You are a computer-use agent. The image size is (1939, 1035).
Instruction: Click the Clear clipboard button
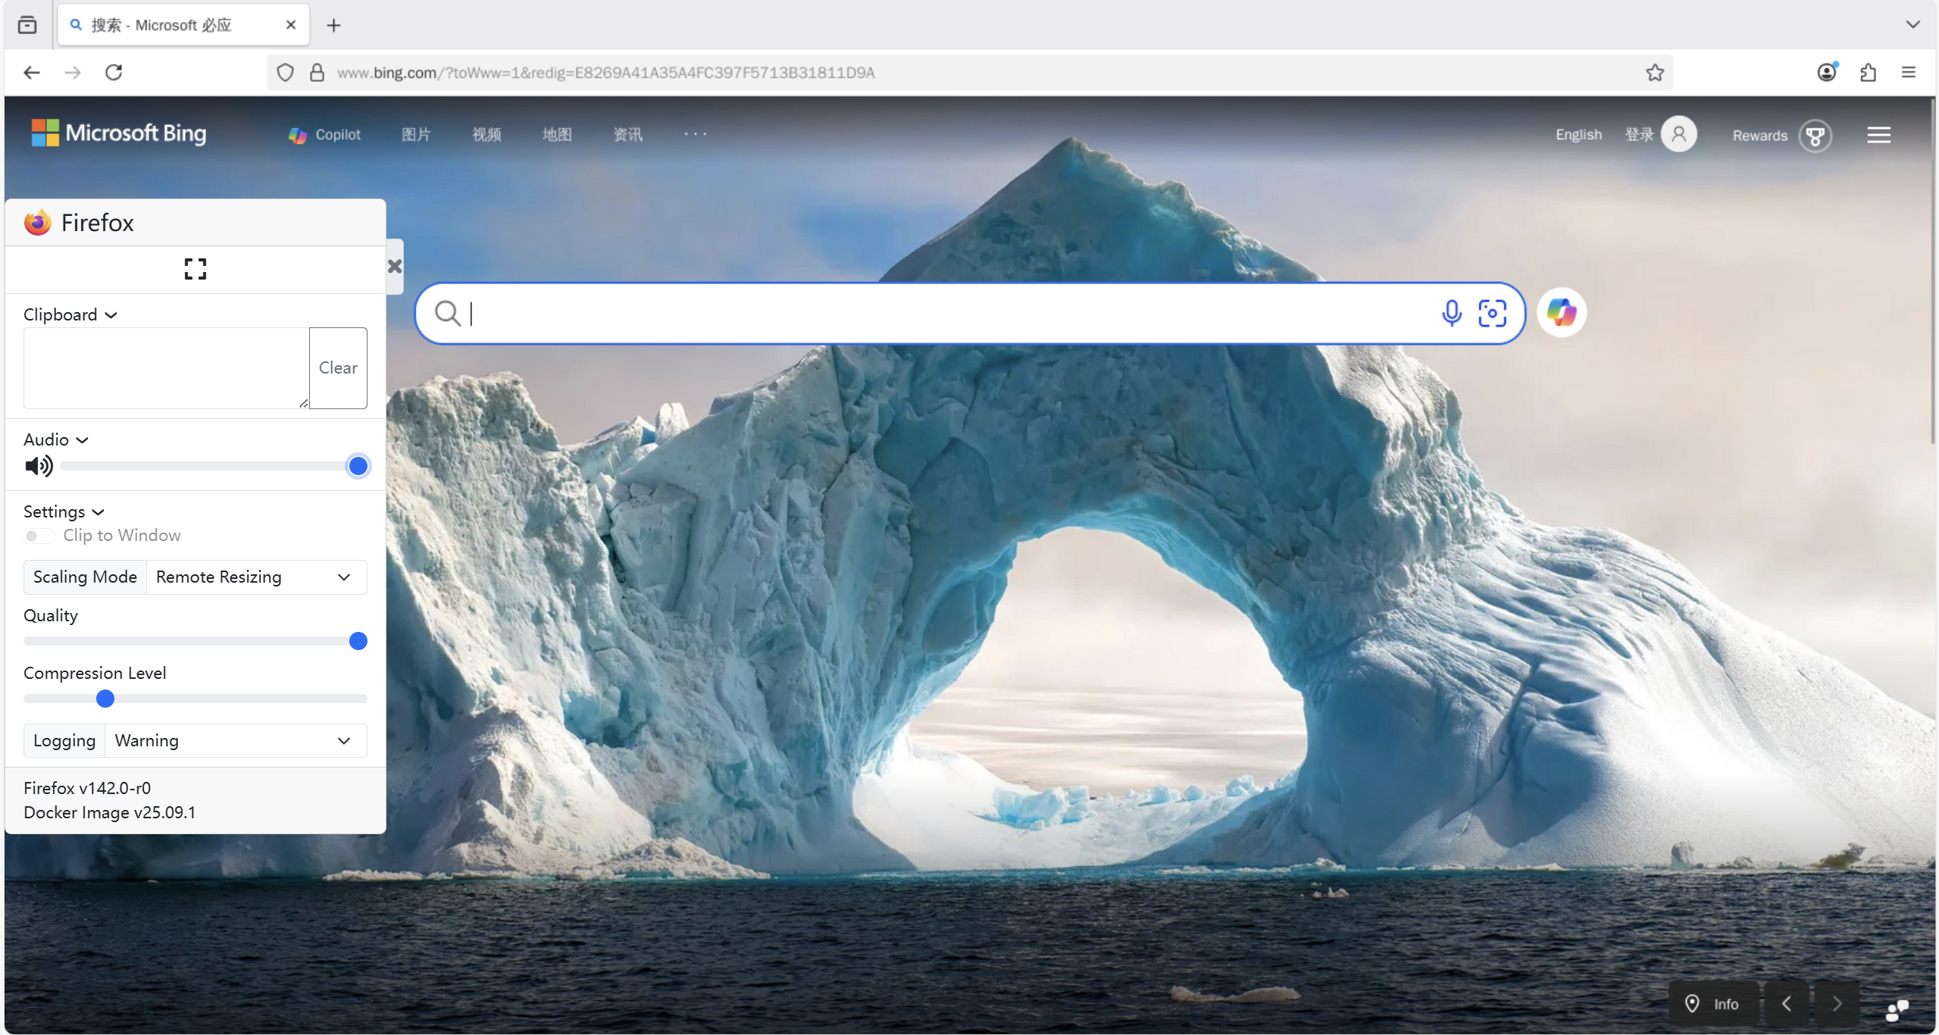click(337, 368)
